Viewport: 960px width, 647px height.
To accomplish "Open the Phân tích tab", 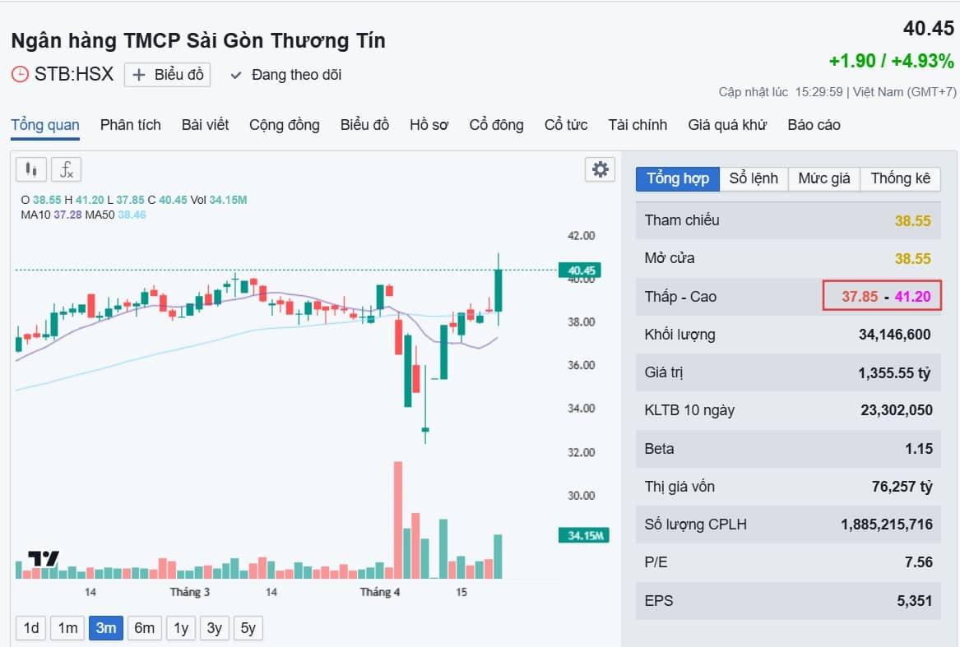I will (x=131, y=125).
